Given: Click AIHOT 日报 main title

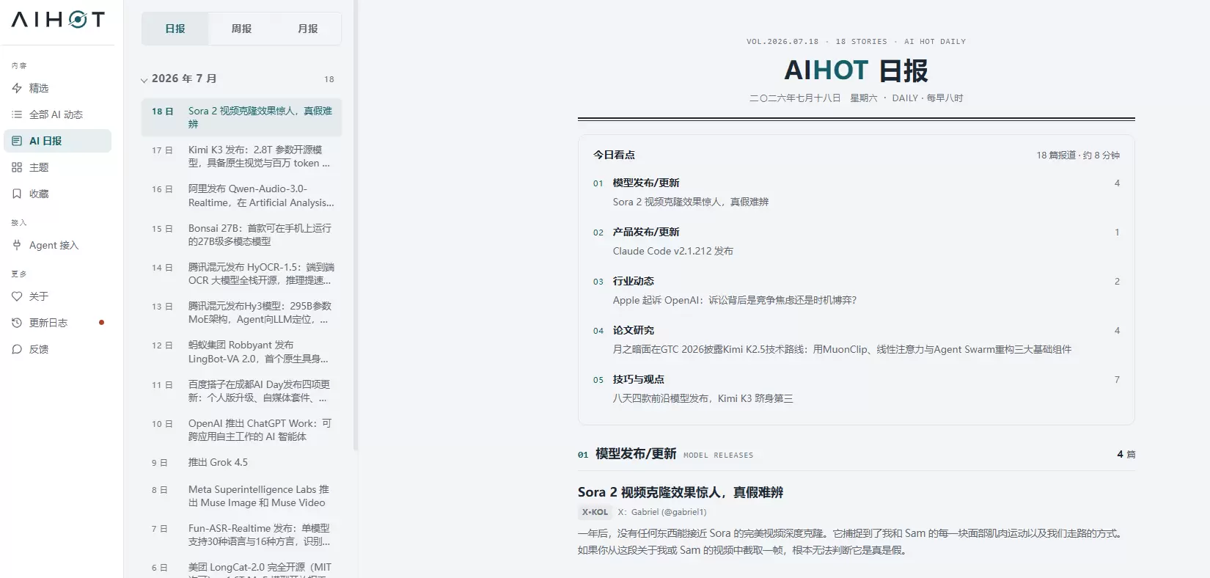Looking at the screenshot, I should 857,70.
